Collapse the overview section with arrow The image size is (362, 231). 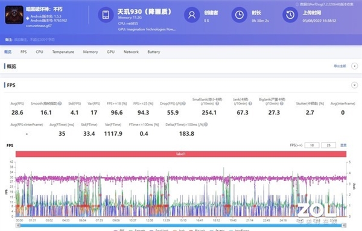pyautogui.click(x=354, y=66)
